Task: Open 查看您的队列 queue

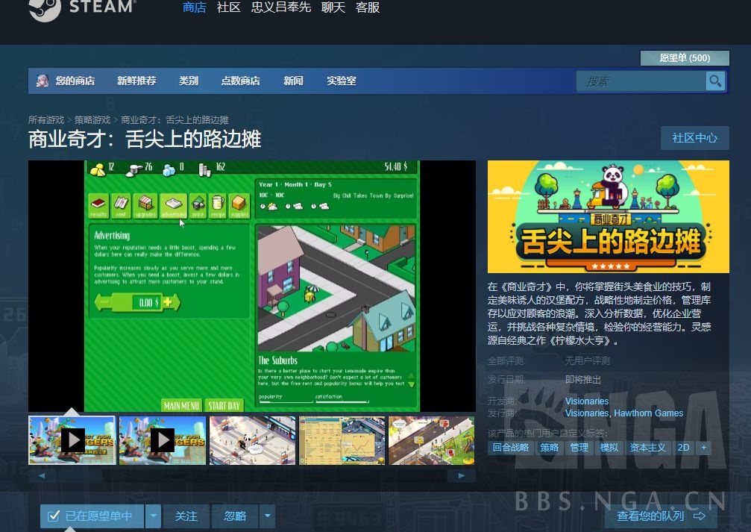Action: [661, 516]
